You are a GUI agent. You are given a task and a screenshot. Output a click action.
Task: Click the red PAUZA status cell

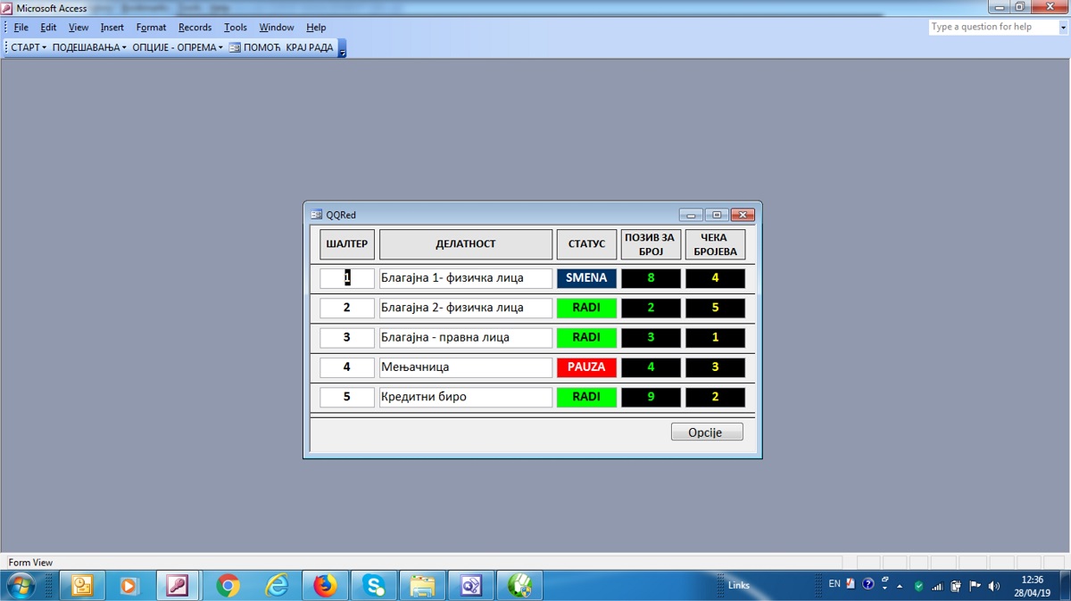[x=586, y=367]
